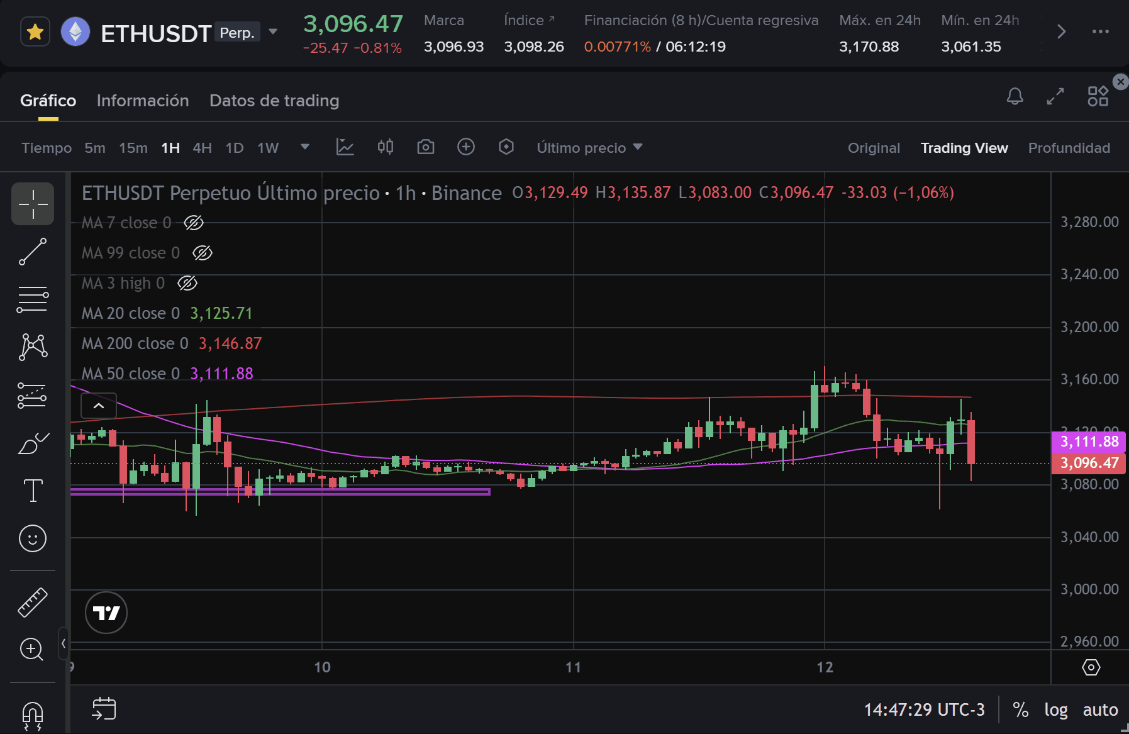Open the Fibonacci retracement tool
The width and height of the screenshot is (1129, 734).
[33, 299]
